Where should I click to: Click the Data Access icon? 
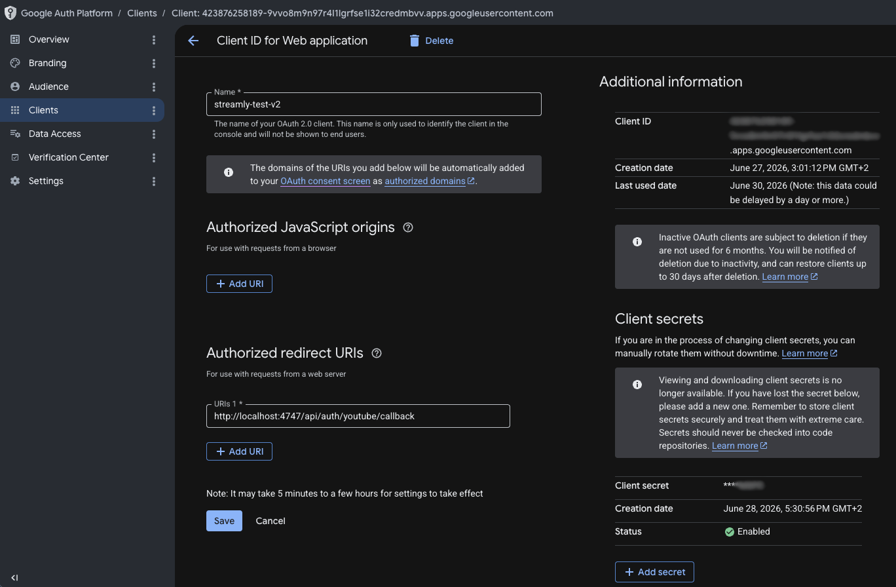(15, 134)
